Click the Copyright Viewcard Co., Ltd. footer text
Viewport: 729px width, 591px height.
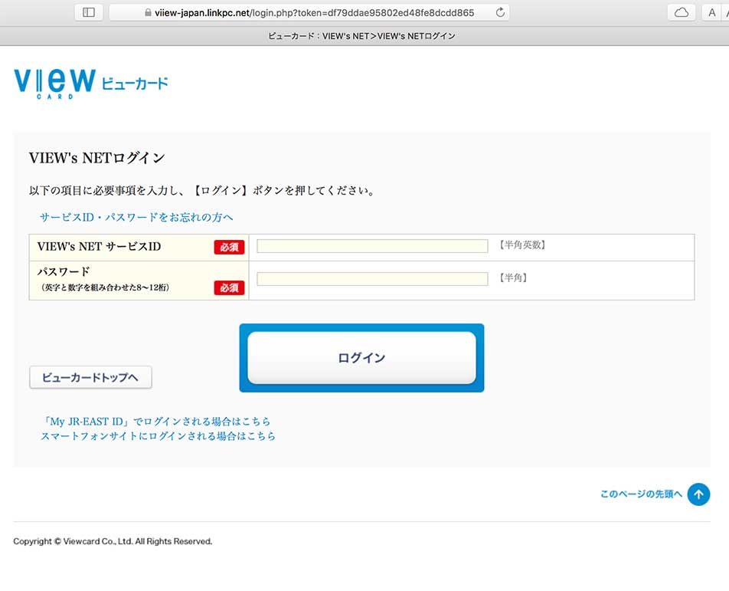point(113,541)
